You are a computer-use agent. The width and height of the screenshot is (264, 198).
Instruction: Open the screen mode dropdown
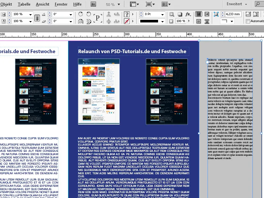[150, 4]
